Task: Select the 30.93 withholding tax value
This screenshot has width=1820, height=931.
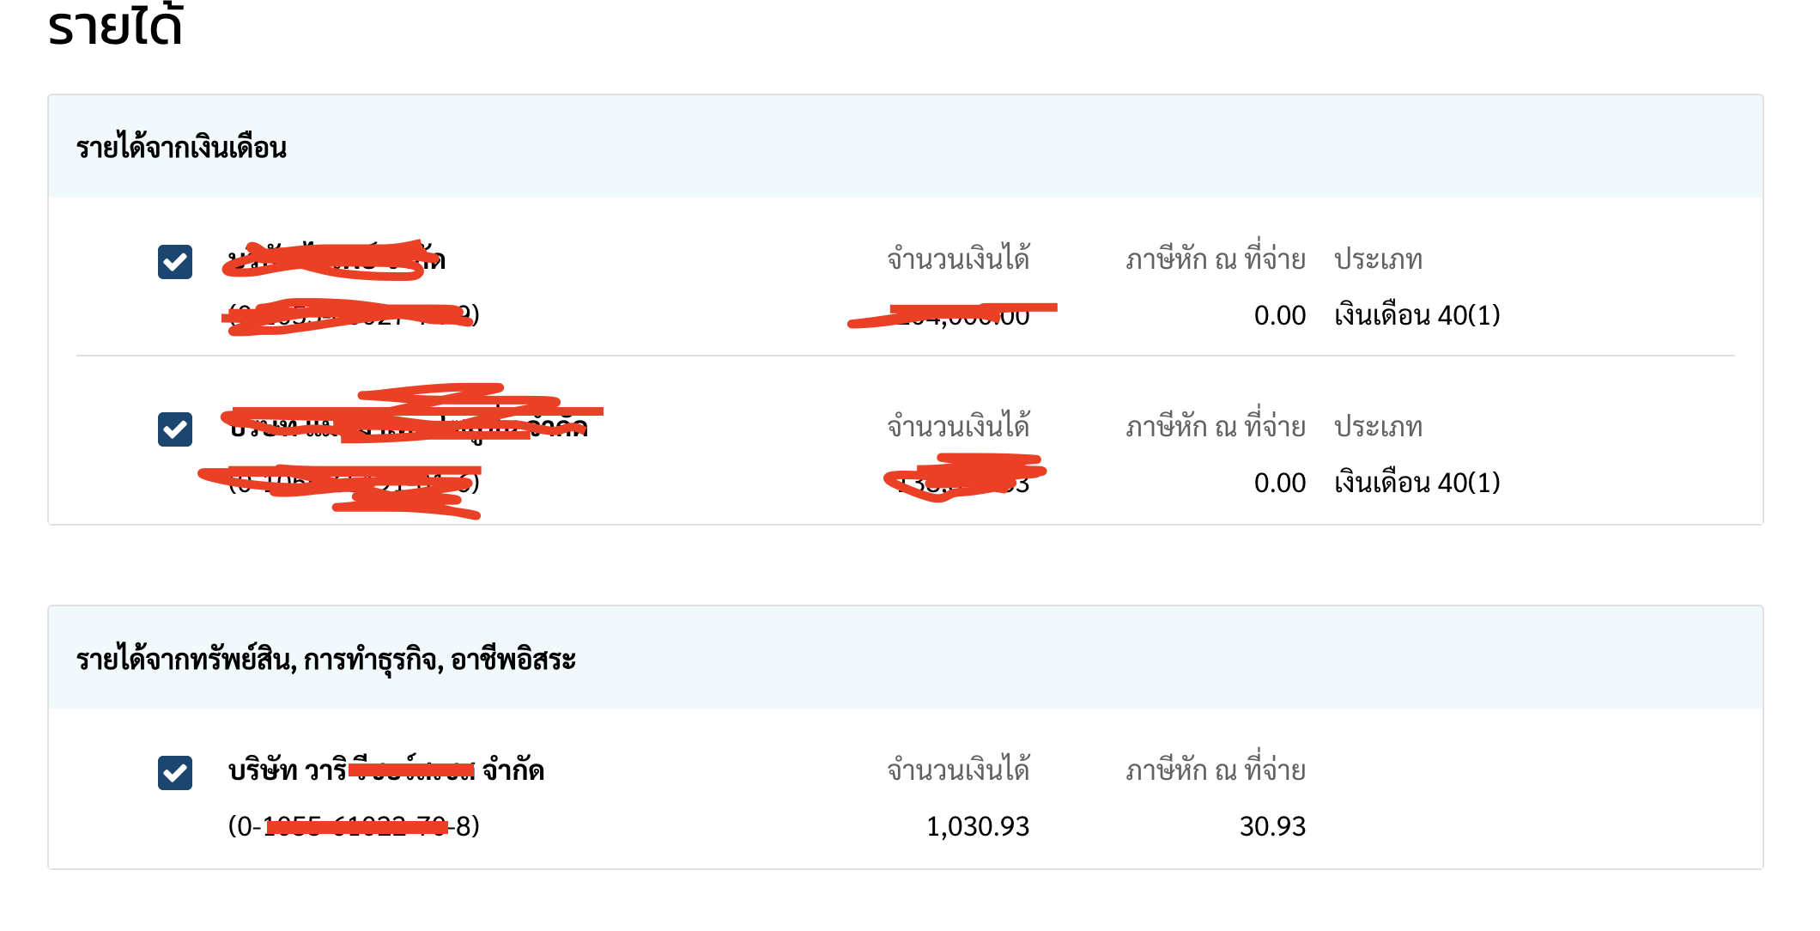Action: click(1272, 826)
